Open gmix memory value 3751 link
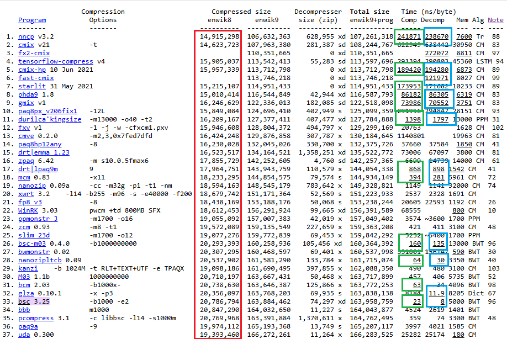Image resolution: width=507 pixels, height=339 pixels. (x=464, y=103)
